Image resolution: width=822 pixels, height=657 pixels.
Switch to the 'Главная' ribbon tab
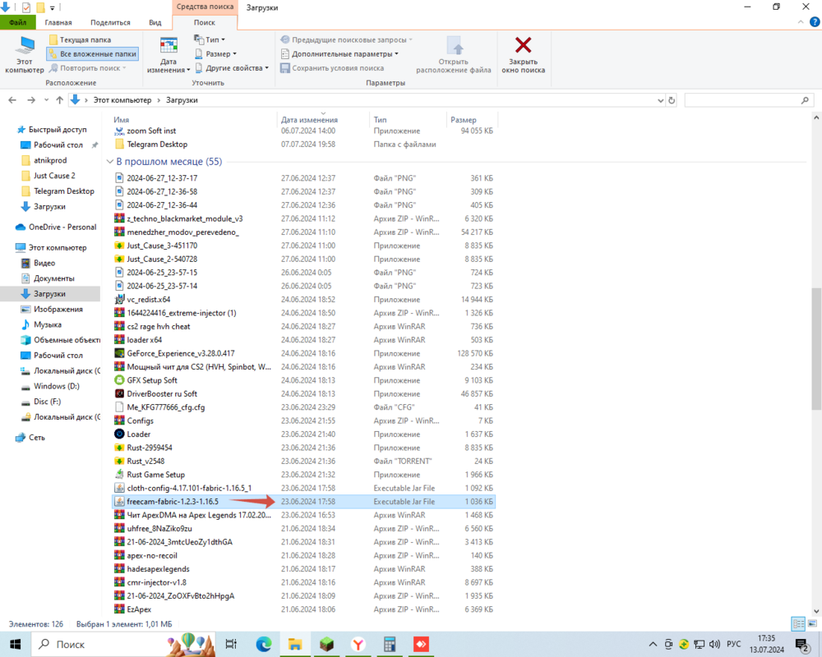click(58, 22)
